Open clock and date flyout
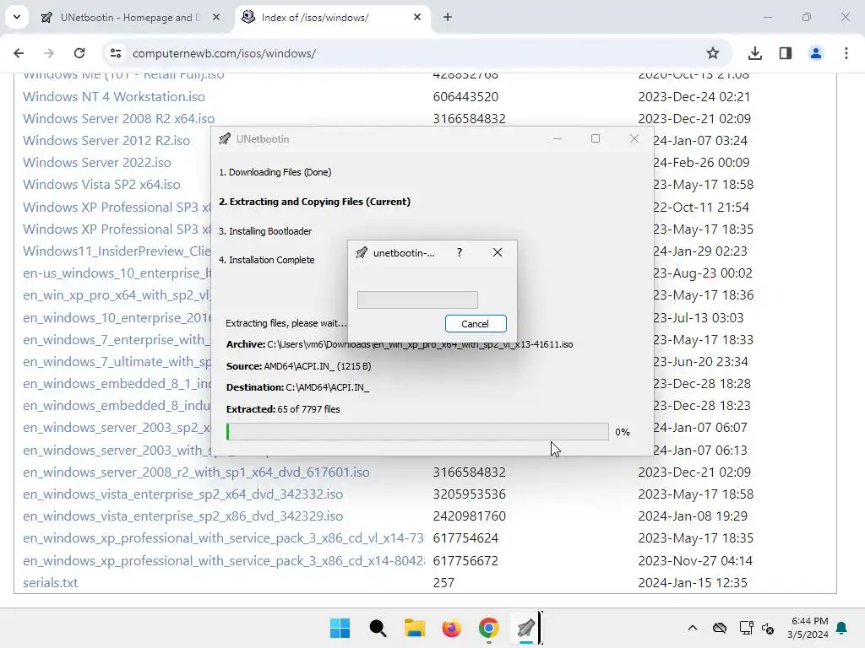This screenshot has width=865, height=648. click(808, 628)
